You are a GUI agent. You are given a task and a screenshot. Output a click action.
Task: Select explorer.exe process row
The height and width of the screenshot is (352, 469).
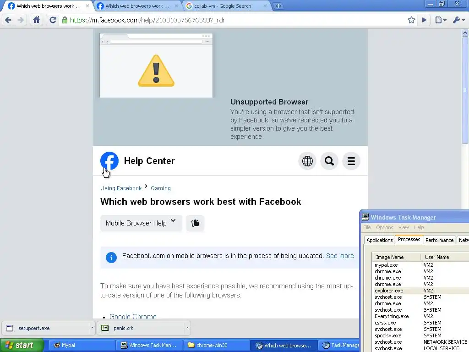[x=421, y=291]
